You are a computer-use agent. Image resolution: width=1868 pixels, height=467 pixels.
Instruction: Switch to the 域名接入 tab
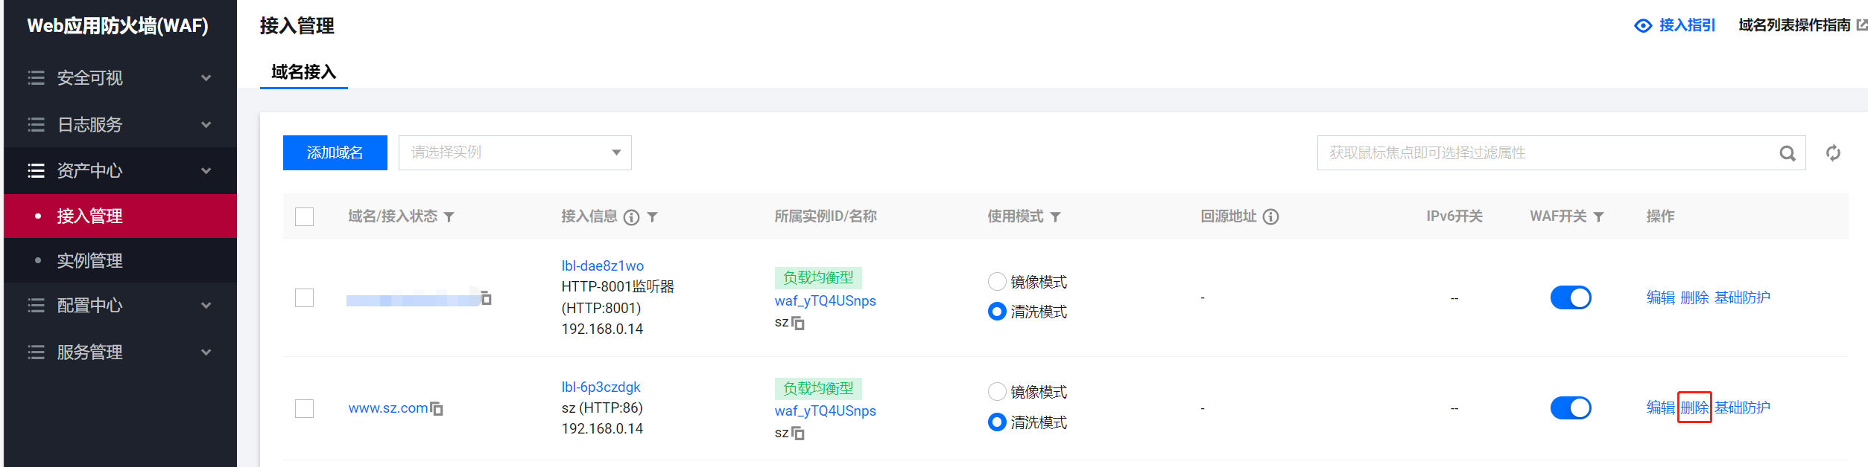pos(303,72)
